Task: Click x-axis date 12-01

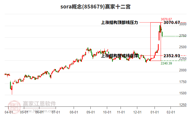Action: [137, 112]
